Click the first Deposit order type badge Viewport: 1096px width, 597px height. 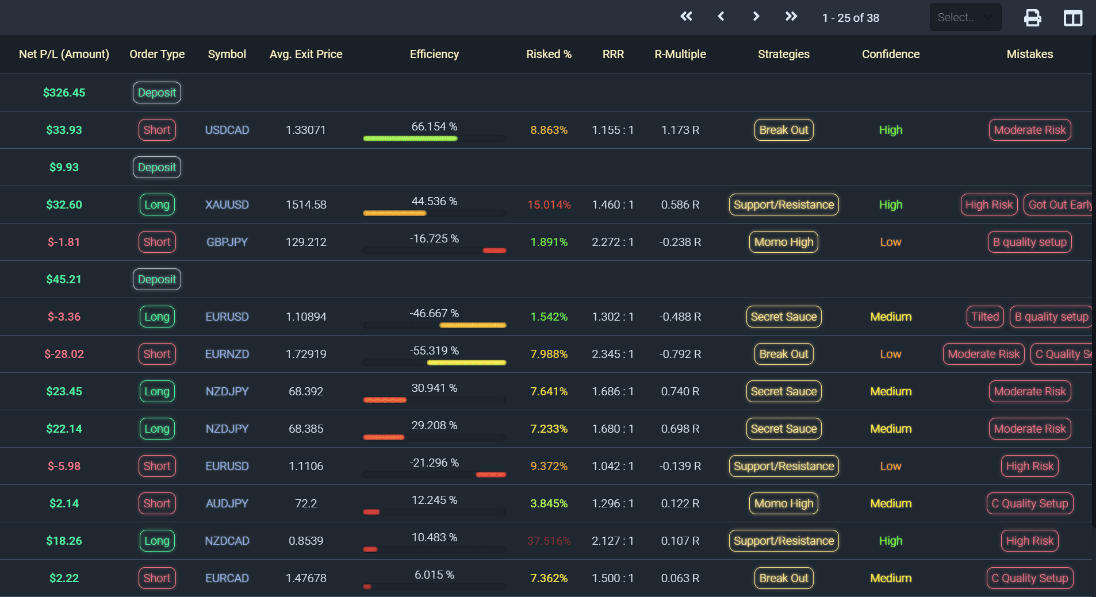pos(157,93)
